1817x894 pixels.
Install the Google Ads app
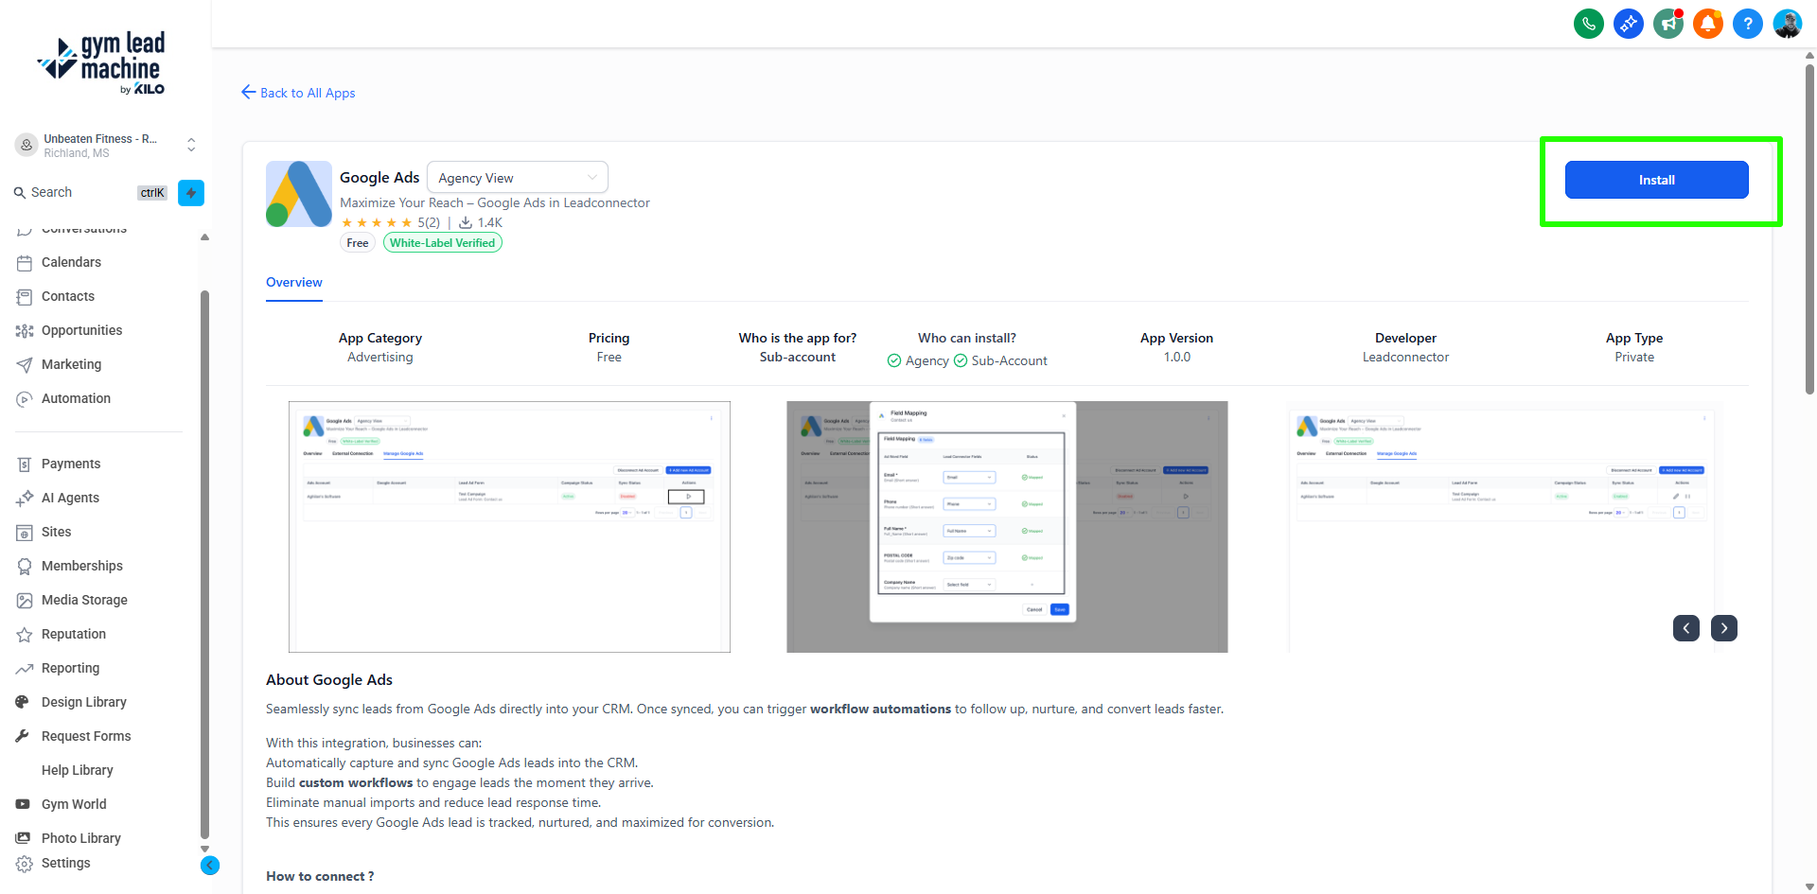1657,180
